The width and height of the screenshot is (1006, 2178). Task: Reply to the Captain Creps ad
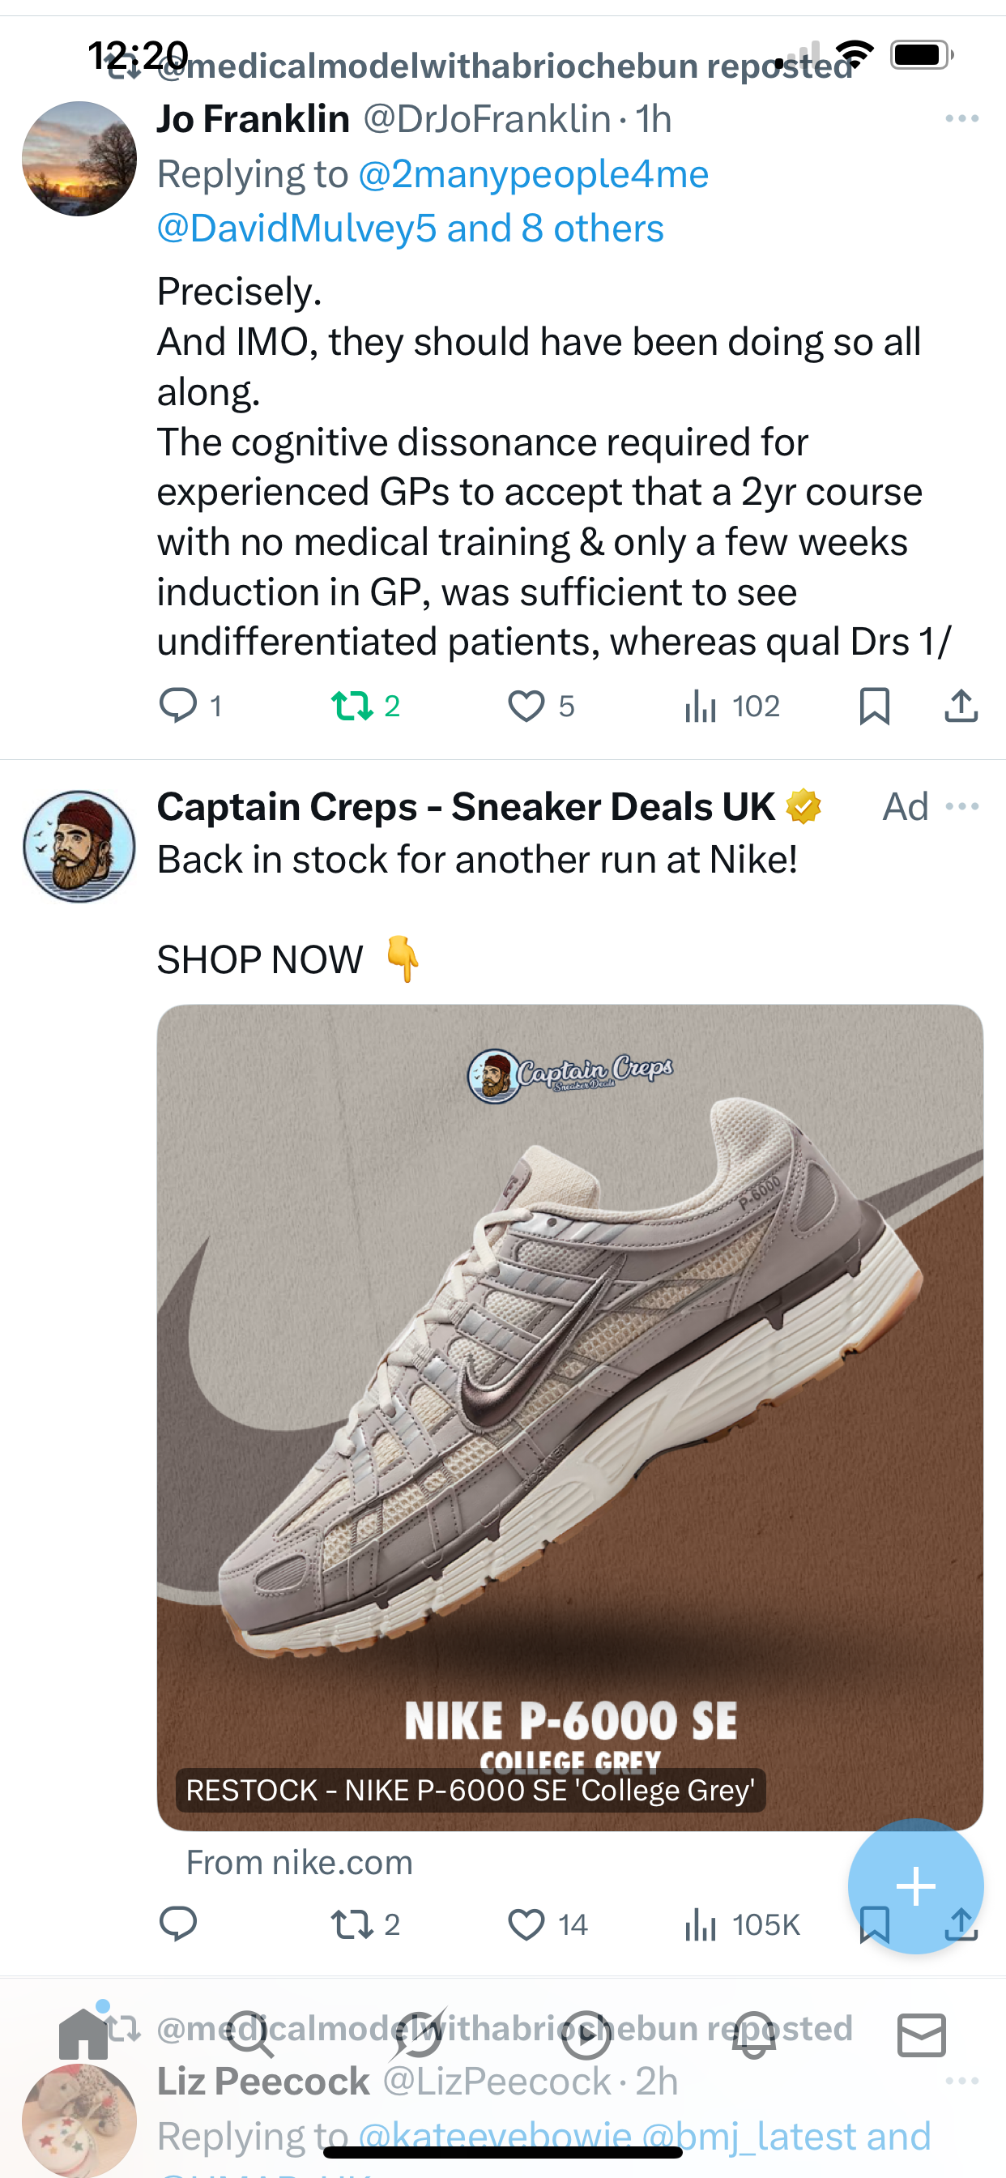pos(178,1924)
